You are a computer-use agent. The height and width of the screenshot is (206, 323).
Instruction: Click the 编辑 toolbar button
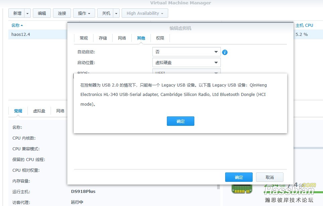42,13
